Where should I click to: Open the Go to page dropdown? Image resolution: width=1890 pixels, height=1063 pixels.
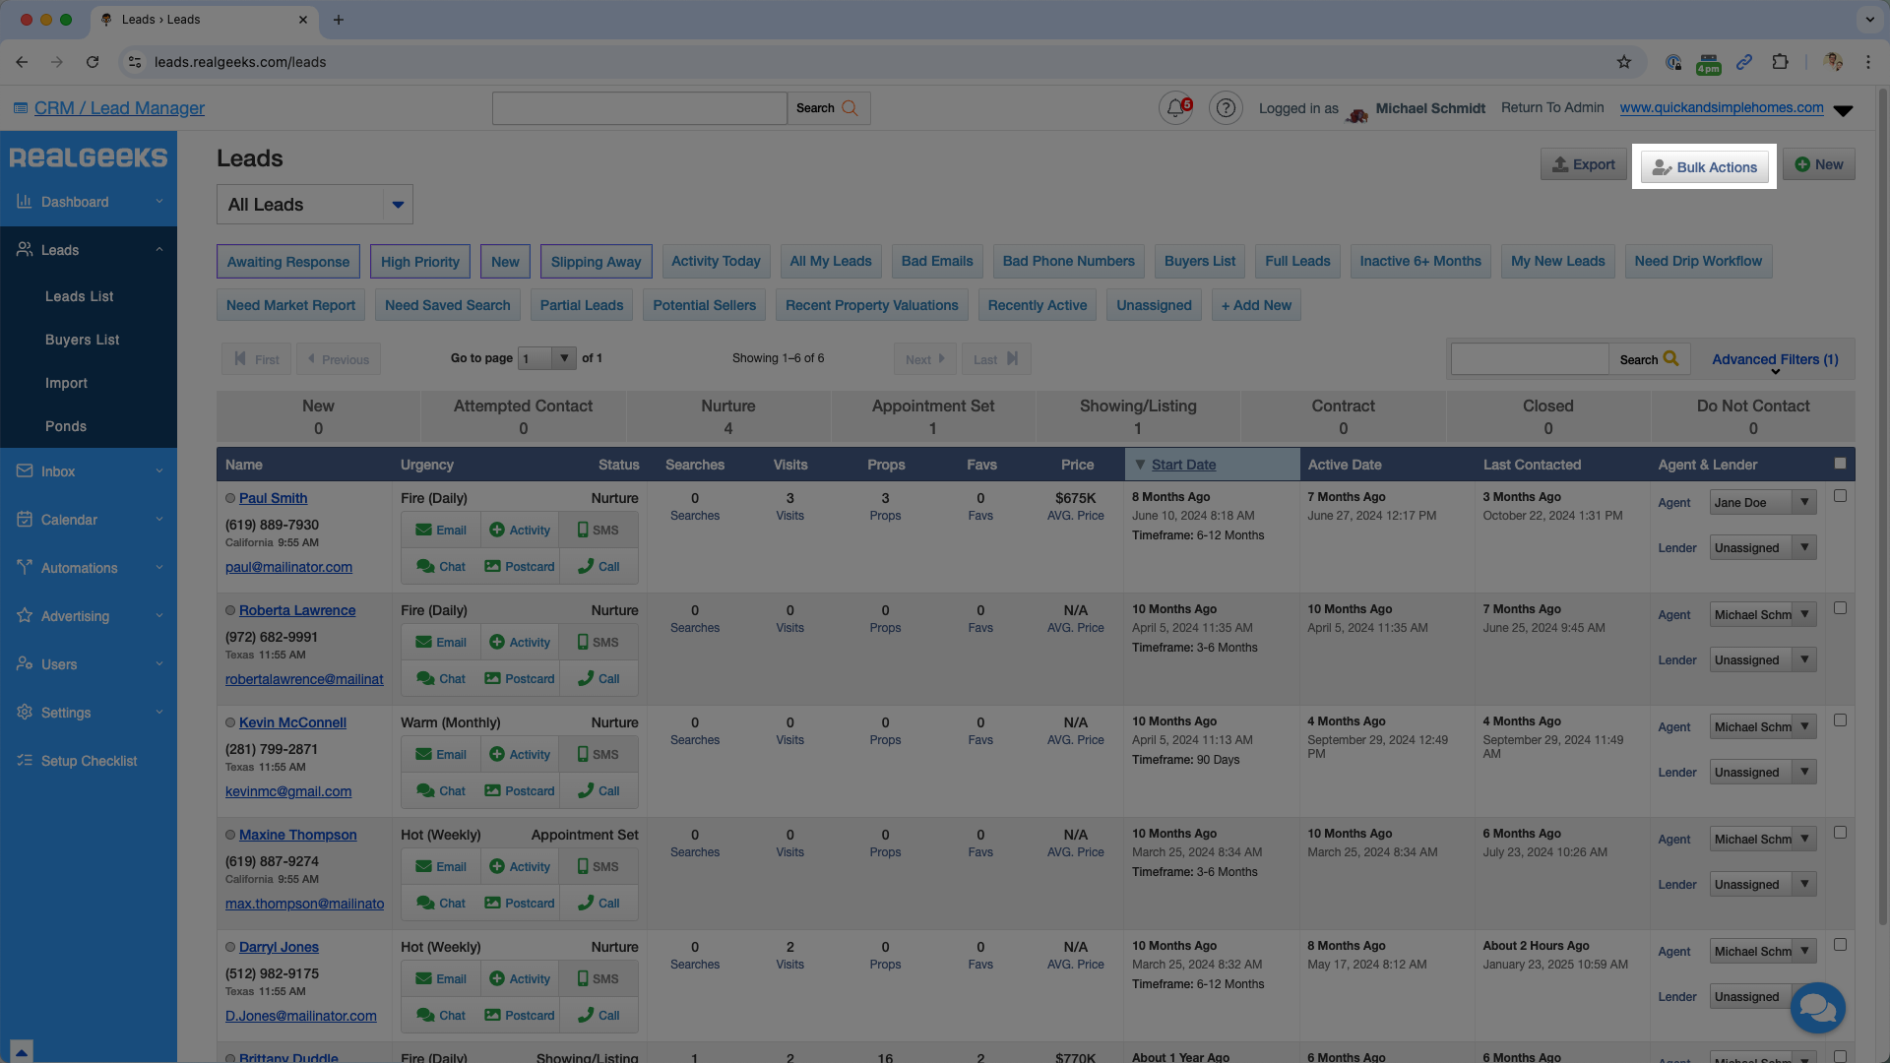(547, 358)
